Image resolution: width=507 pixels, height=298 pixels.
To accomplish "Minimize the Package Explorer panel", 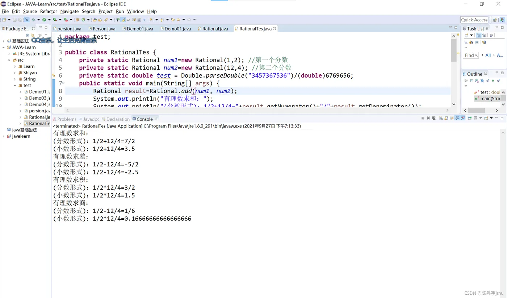I will (41, 28).
